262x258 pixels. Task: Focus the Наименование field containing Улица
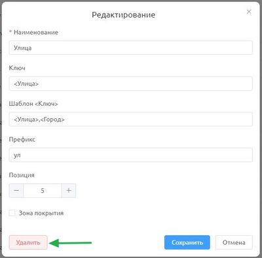click(x=131, y=48)
